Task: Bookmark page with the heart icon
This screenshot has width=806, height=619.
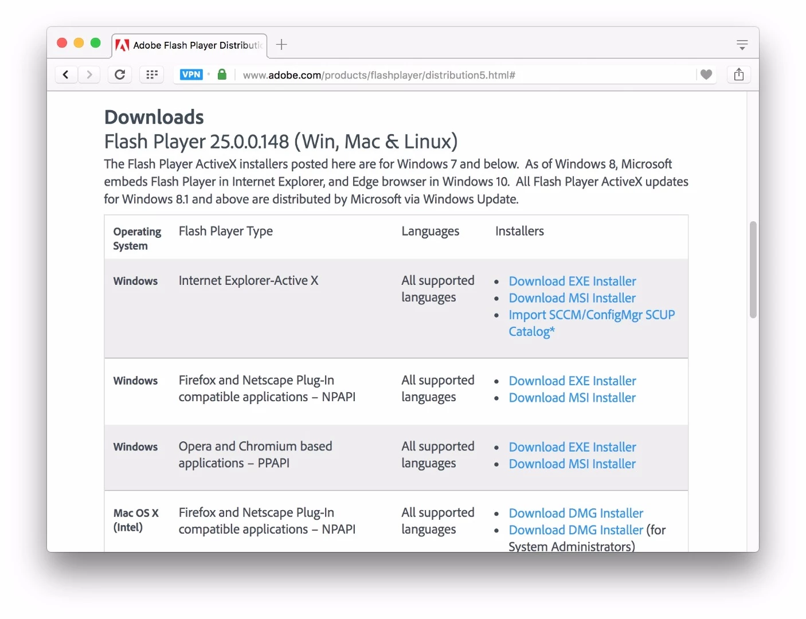Action: tap(706, 75)
